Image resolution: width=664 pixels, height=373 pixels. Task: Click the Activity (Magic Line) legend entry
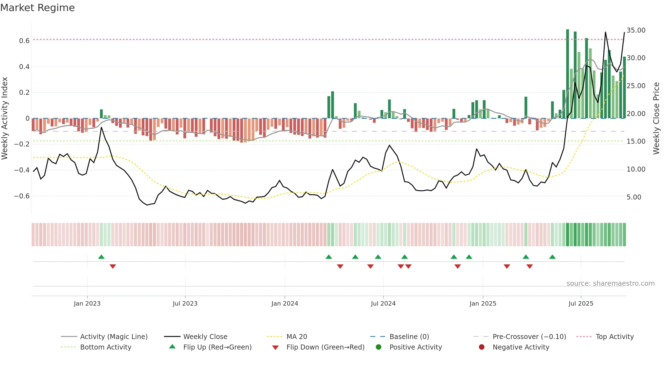pyautogui.click(x=104, y=337)
